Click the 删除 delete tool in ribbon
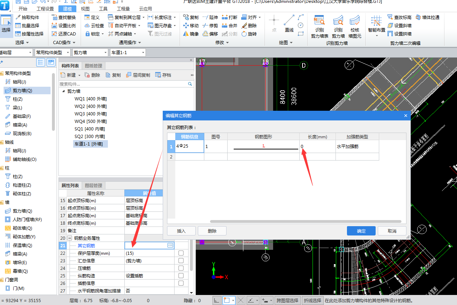This screenshot has width=457, height=305. tap(249, 25)
